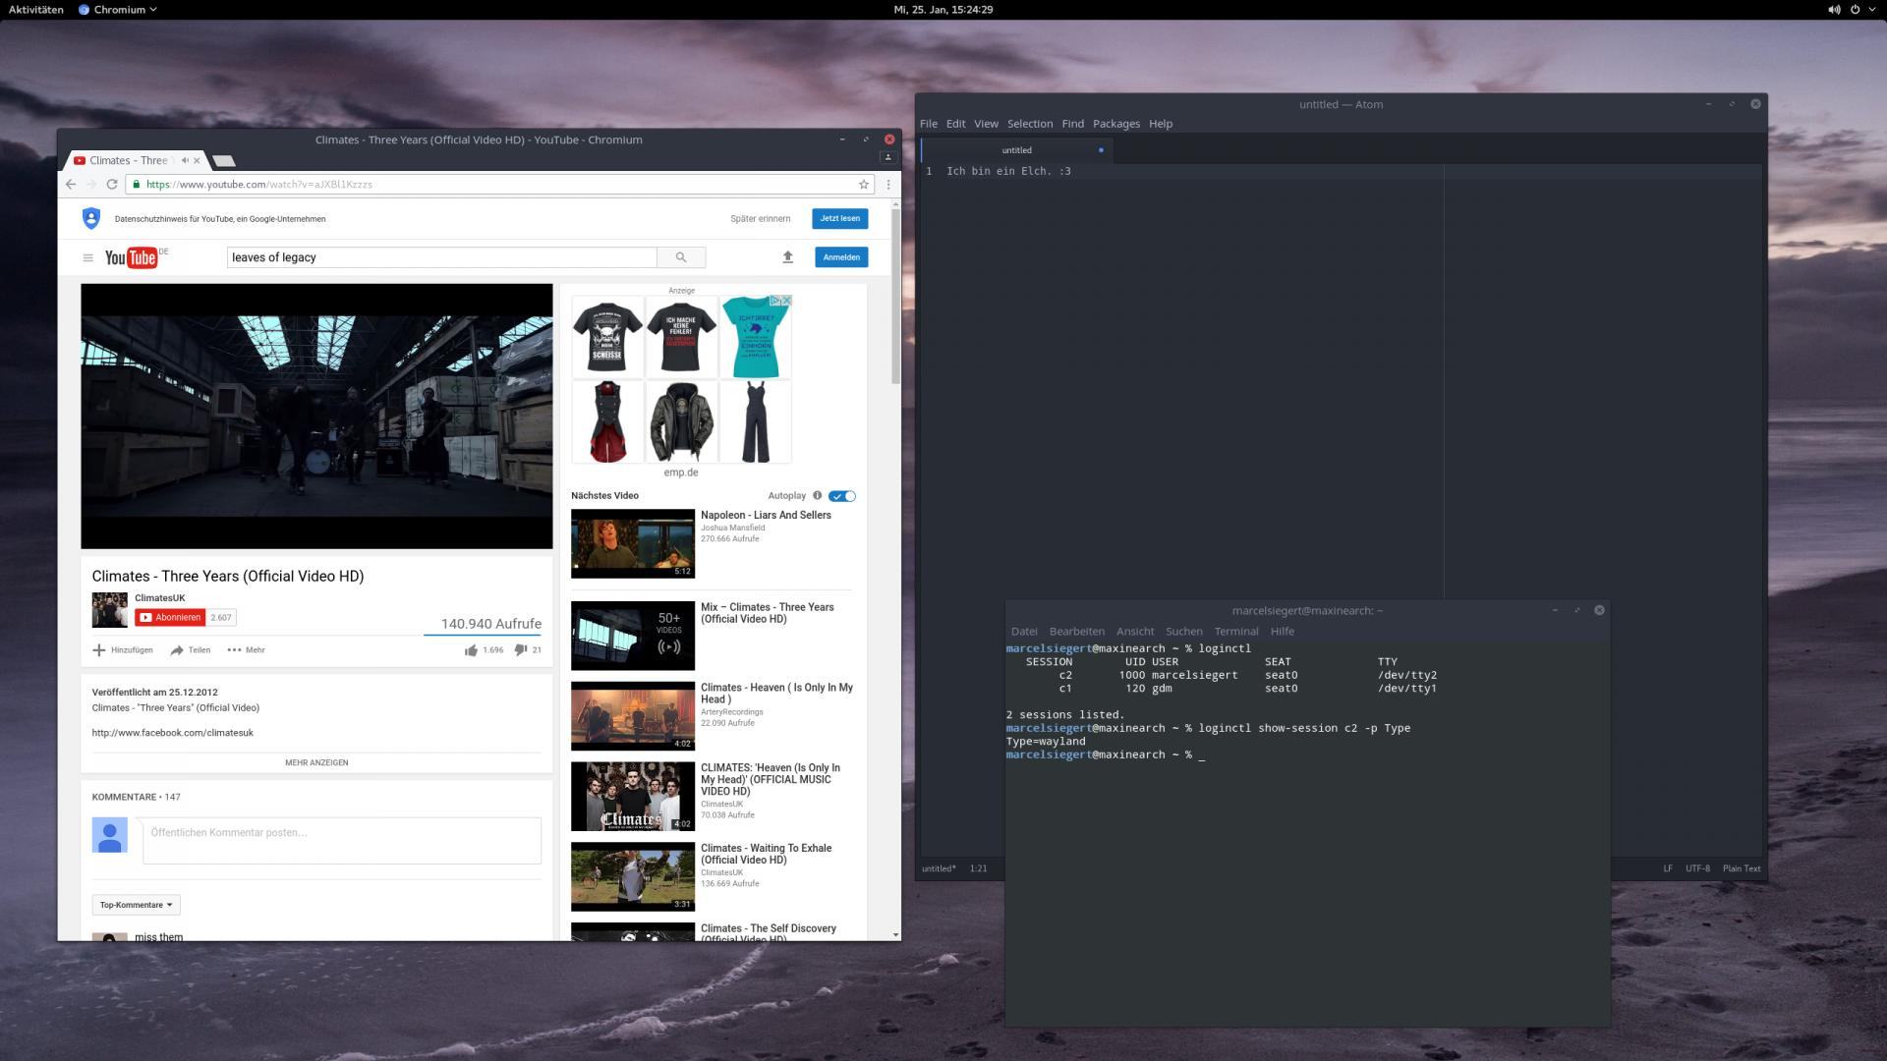Open terminal Terminal menu
Screen dimensions: 1887x1061
coord(1235,632)
